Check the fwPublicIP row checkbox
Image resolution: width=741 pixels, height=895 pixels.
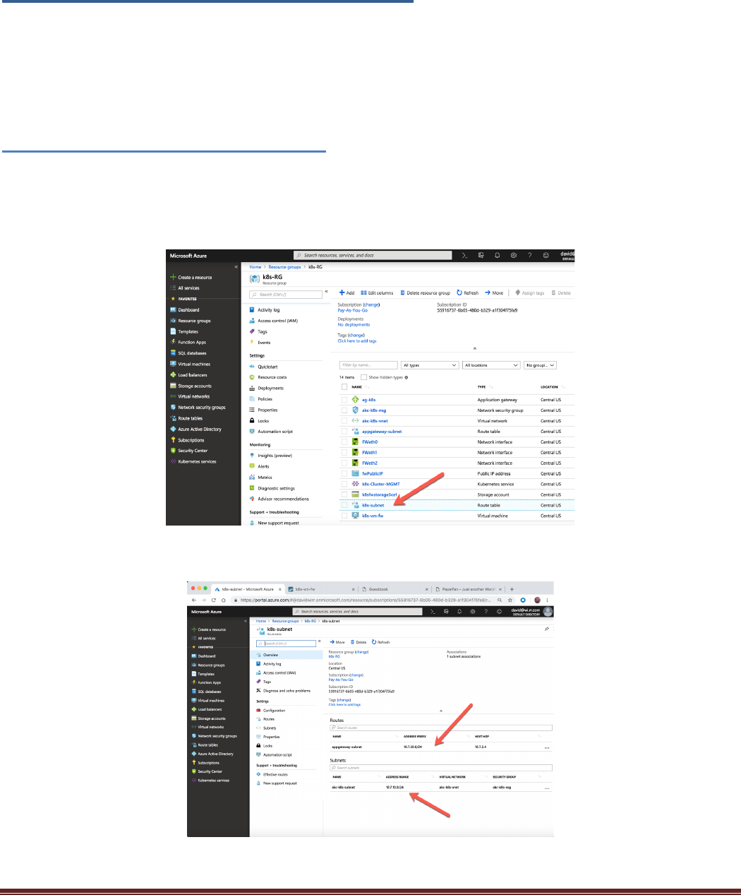[344, 474]
